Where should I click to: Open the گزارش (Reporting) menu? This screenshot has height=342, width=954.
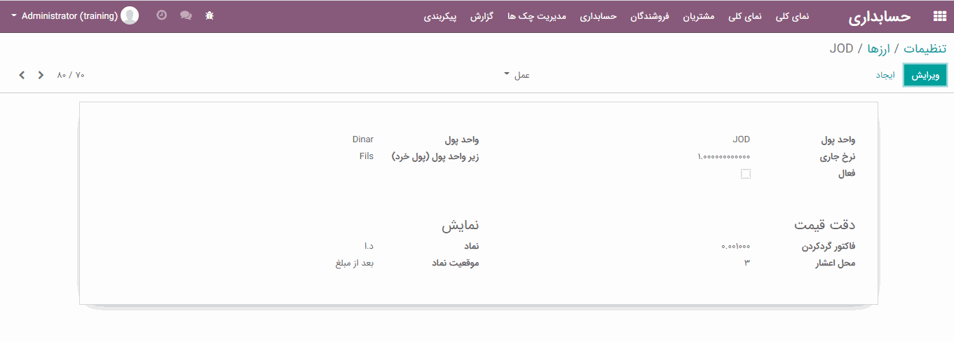click(x=483, y=16)
